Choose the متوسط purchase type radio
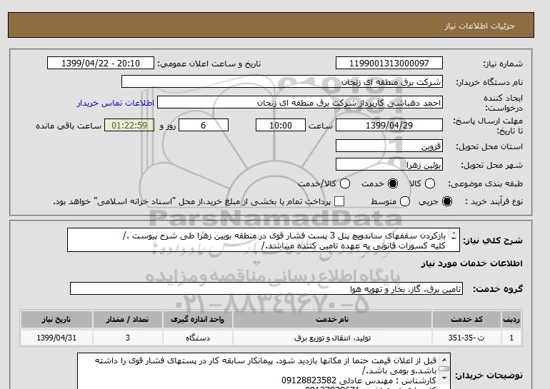Screen dimensions: 550x389 point(405,201)
